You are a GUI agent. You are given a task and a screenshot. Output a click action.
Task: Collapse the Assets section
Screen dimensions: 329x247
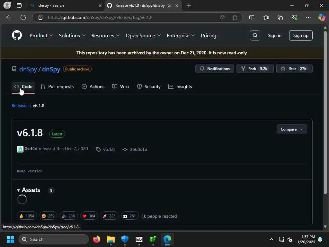(29, 190)
